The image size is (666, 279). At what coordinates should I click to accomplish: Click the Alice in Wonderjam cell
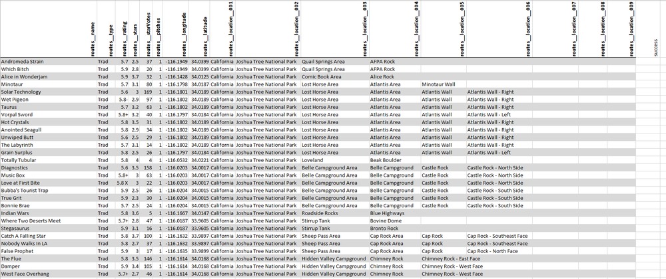[49, 77]
